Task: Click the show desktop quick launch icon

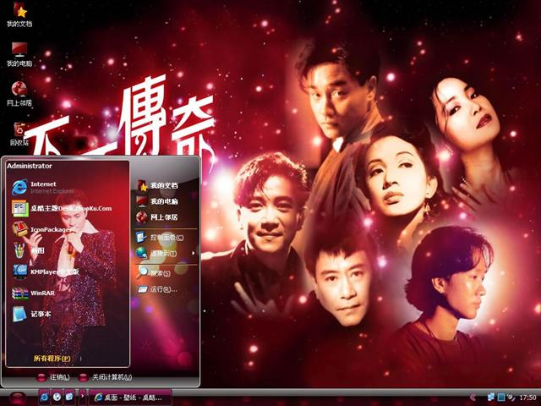Action: point(69,398)
